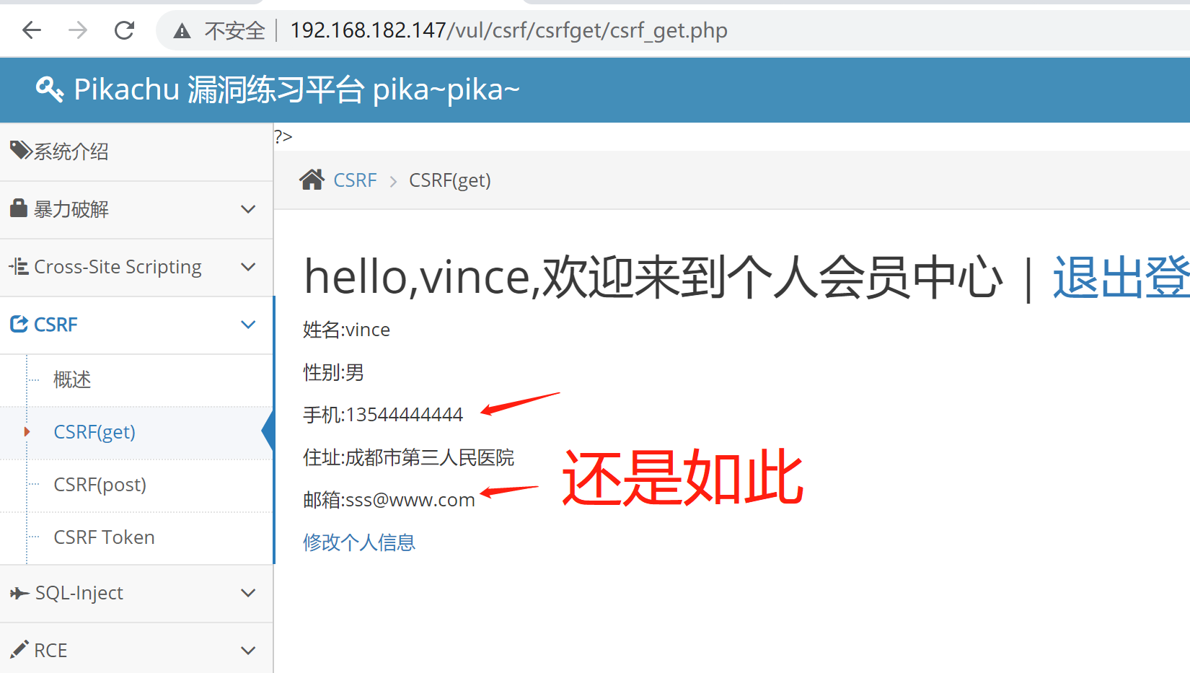Viewport: 1190px width, 673px height.
Task: Click the 修改个人信息 link
Action: point(359,542)
